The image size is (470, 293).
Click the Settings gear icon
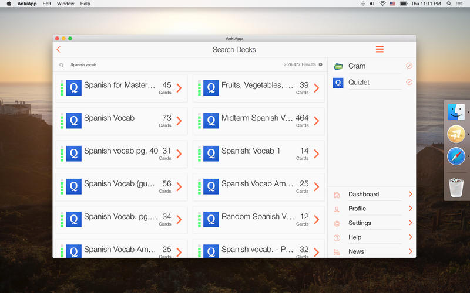pyautogui.click(x=337, y=223)
